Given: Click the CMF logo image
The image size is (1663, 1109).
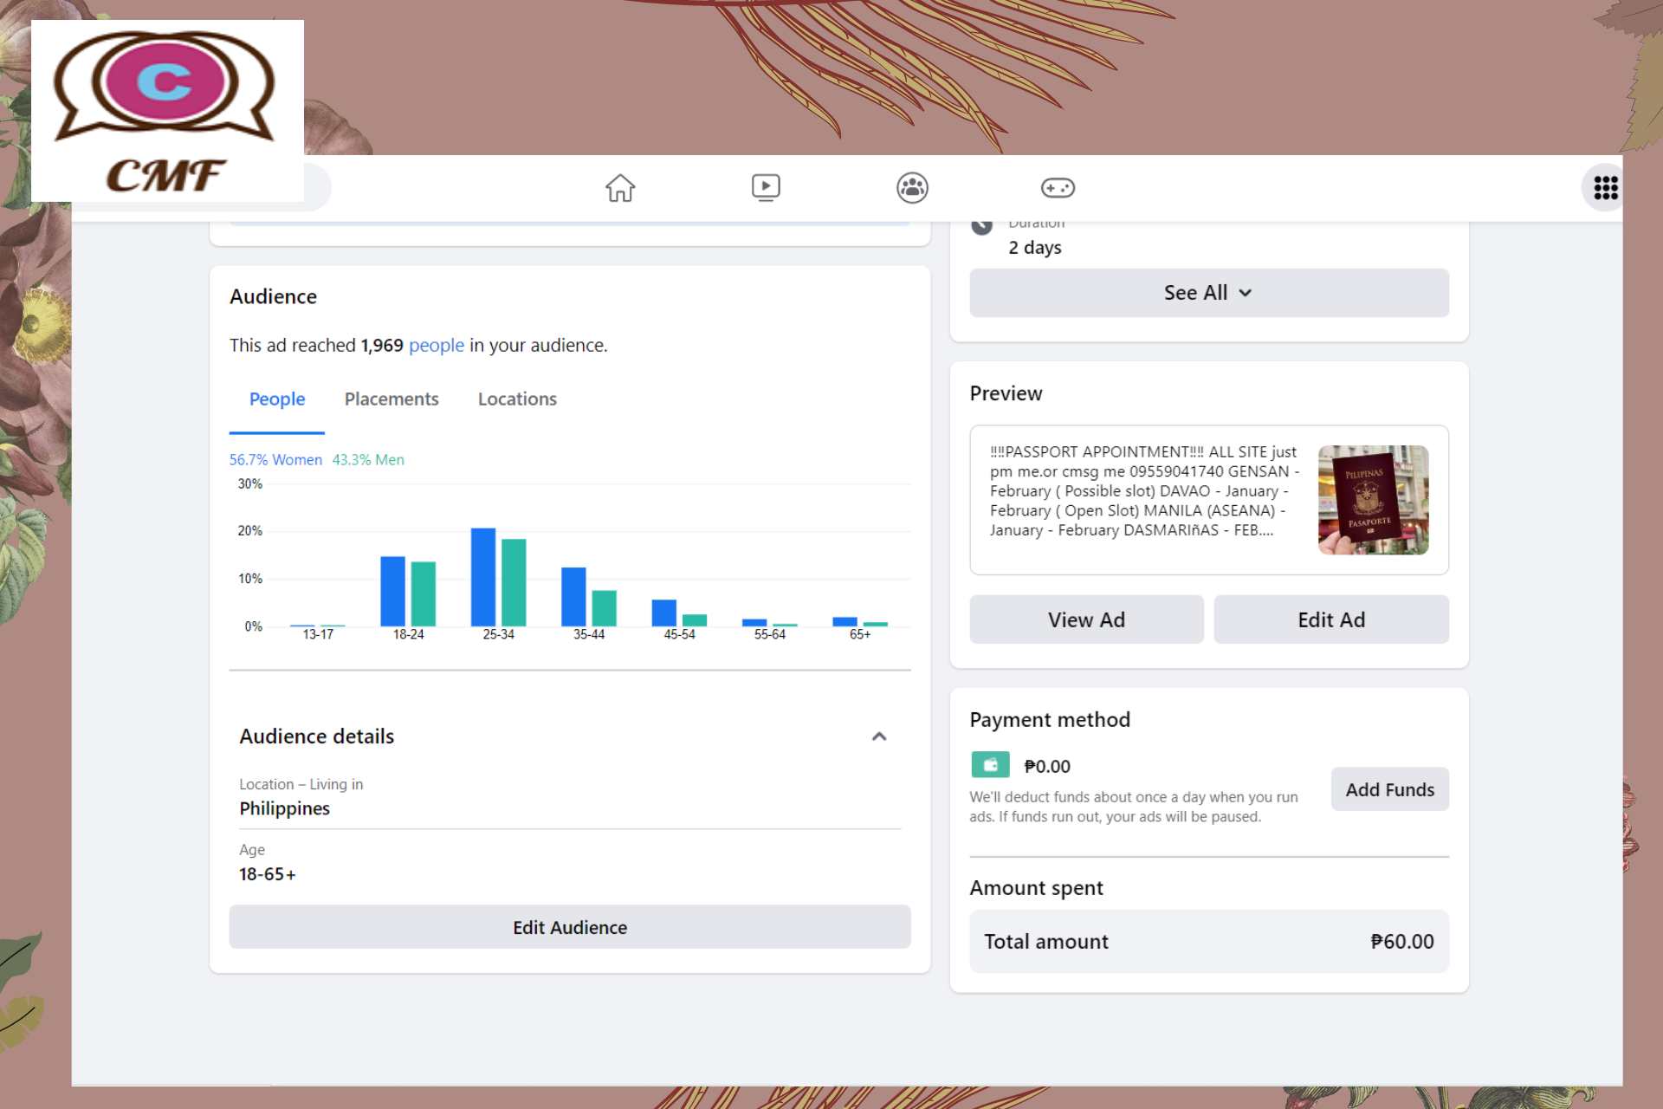Looking at the screenshot, I should coord(167,111).
